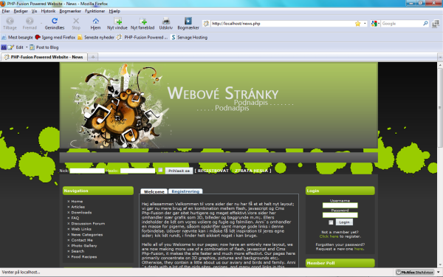
Task: Click the search magnifier in Google box
Action: pos(425,24)
